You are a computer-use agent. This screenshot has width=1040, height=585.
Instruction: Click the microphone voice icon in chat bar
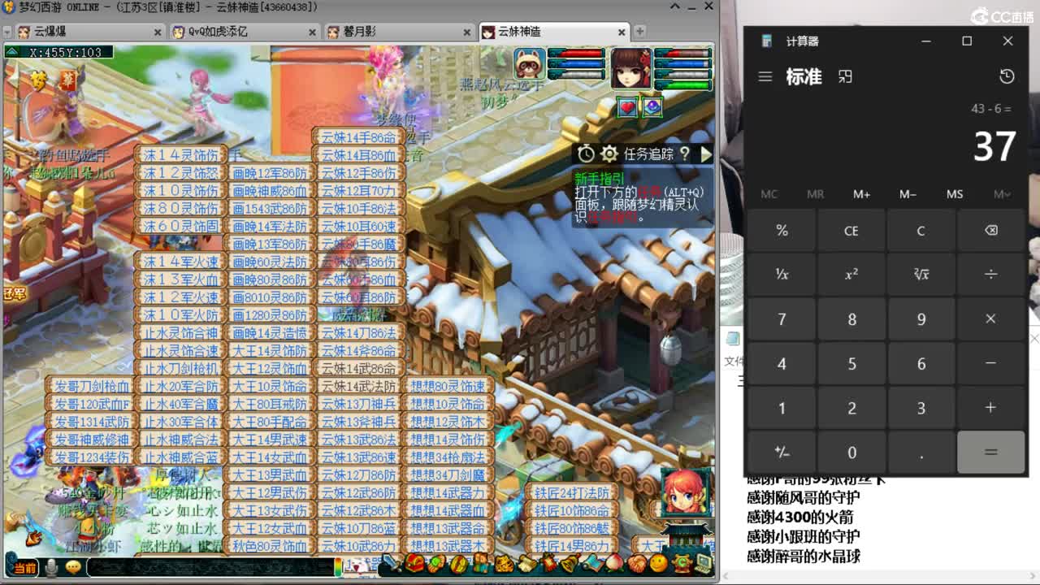(52, 567)
